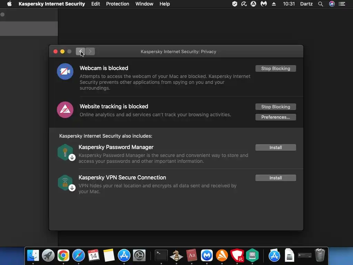
Task: Open the Trash in the Dock
Action: pos(320,255)
